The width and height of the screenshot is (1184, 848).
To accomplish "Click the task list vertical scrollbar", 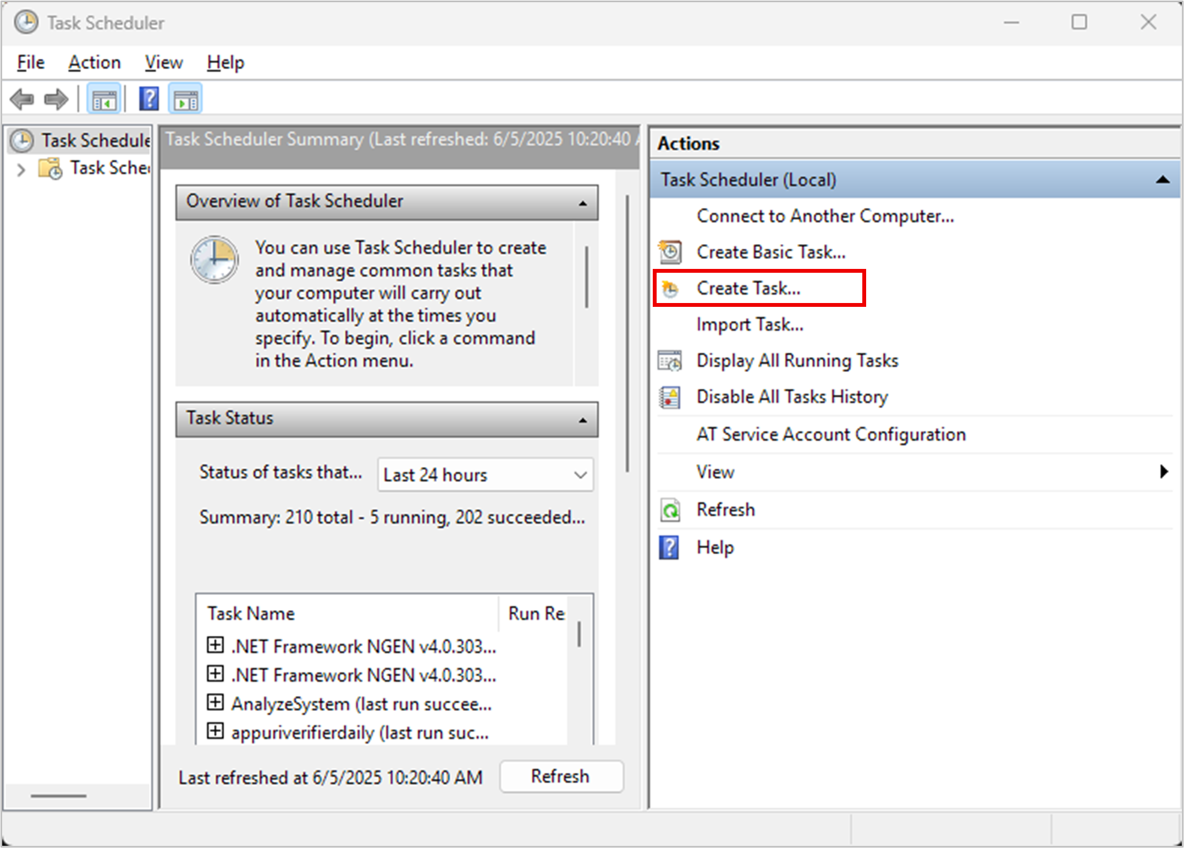I will coord(579,633).
